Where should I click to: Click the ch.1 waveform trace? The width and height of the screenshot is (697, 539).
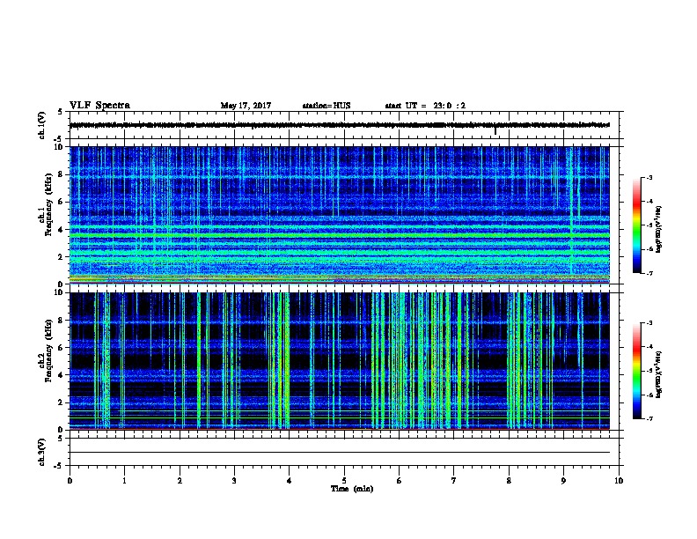[x=340, y=125]
